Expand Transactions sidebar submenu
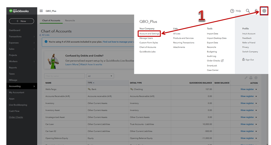Screen dimensions: 271x145 click(34, 37)
